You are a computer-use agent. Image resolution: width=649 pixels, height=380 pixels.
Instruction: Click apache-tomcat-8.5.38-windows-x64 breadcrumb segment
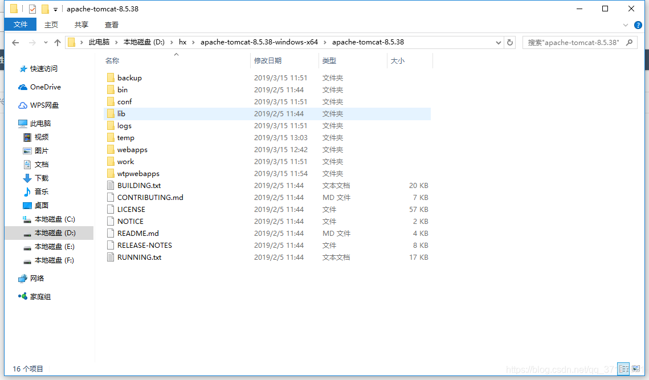coord(259,42)
